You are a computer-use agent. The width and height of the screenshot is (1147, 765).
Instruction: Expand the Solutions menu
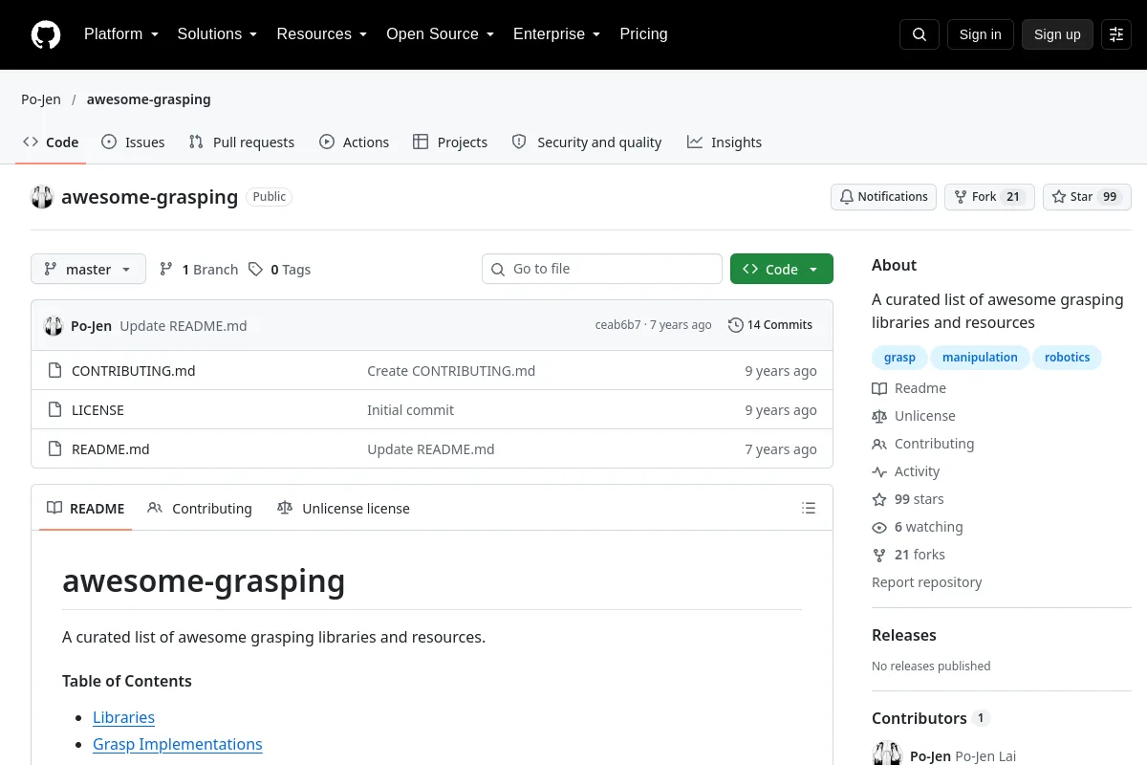click(218, 34)
